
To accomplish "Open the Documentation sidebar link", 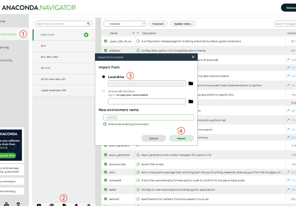I will (x=12, y=181).
